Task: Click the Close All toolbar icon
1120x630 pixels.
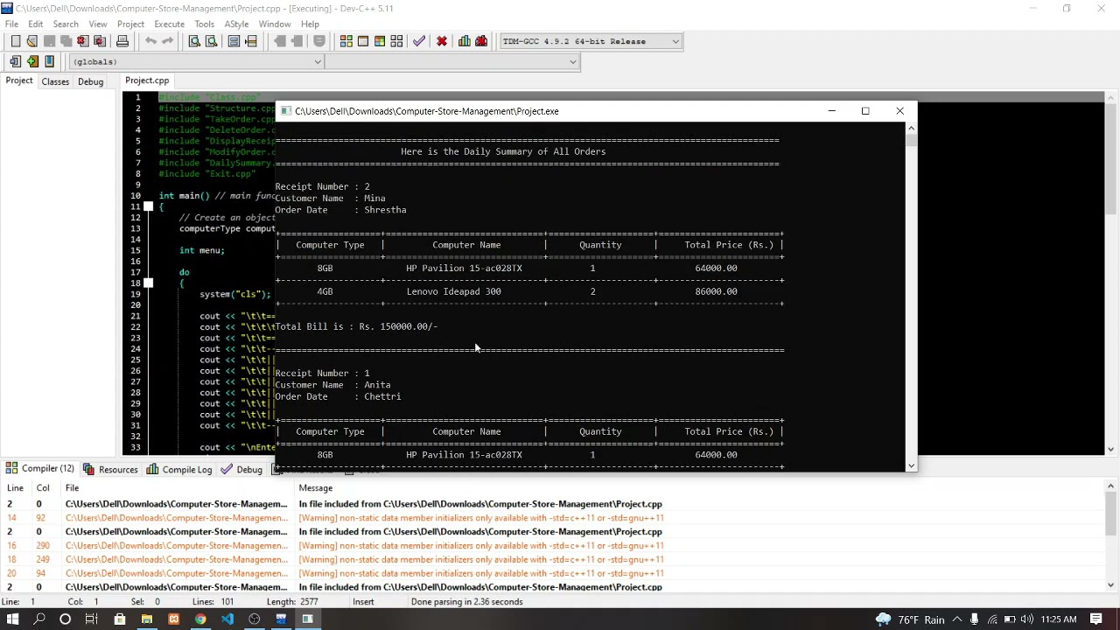Action: [100, 41]
